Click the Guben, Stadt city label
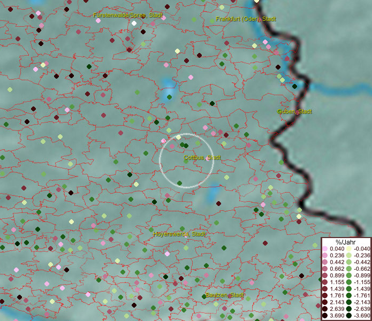Viewport: 372px width, 321px height. click(294, 111)
